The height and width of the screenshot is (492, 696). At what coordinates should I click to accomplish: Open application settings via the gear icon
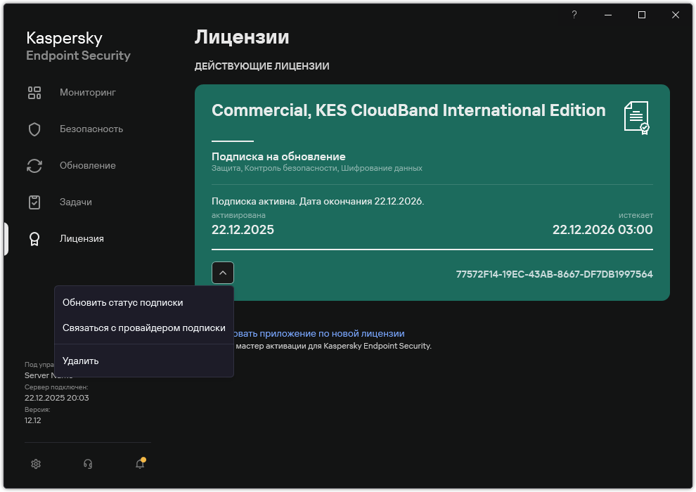(35, 464)
